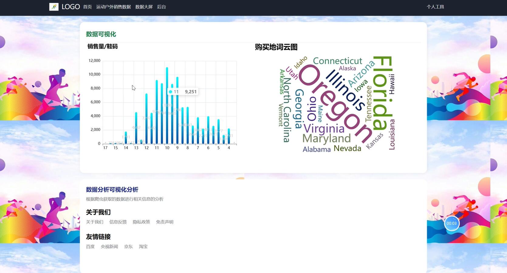Open the 央视新闻 link
This screenshot has height=273, width=507.
(109, 246)
